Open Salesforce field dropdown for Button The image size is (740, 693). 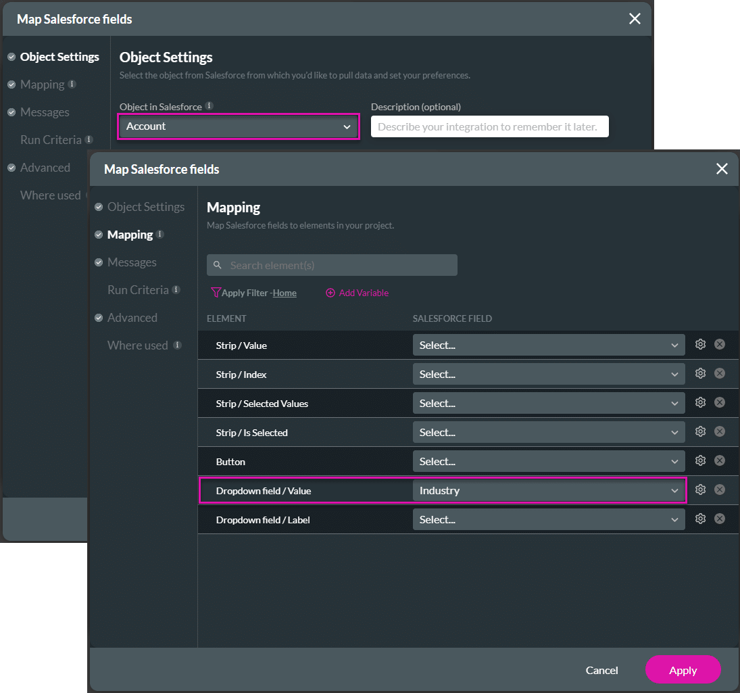548,461
